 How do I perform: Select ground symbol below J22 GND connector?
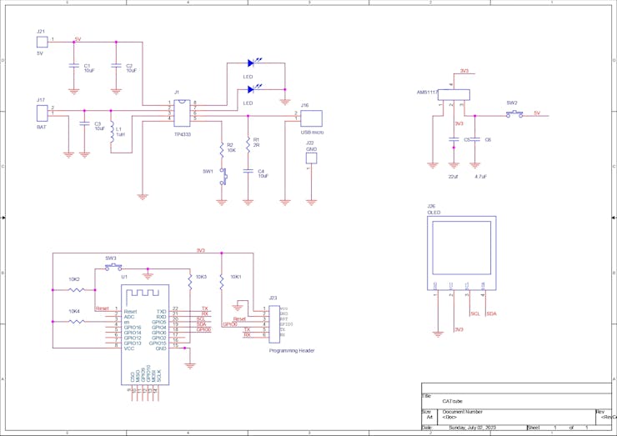click(311, 203)
